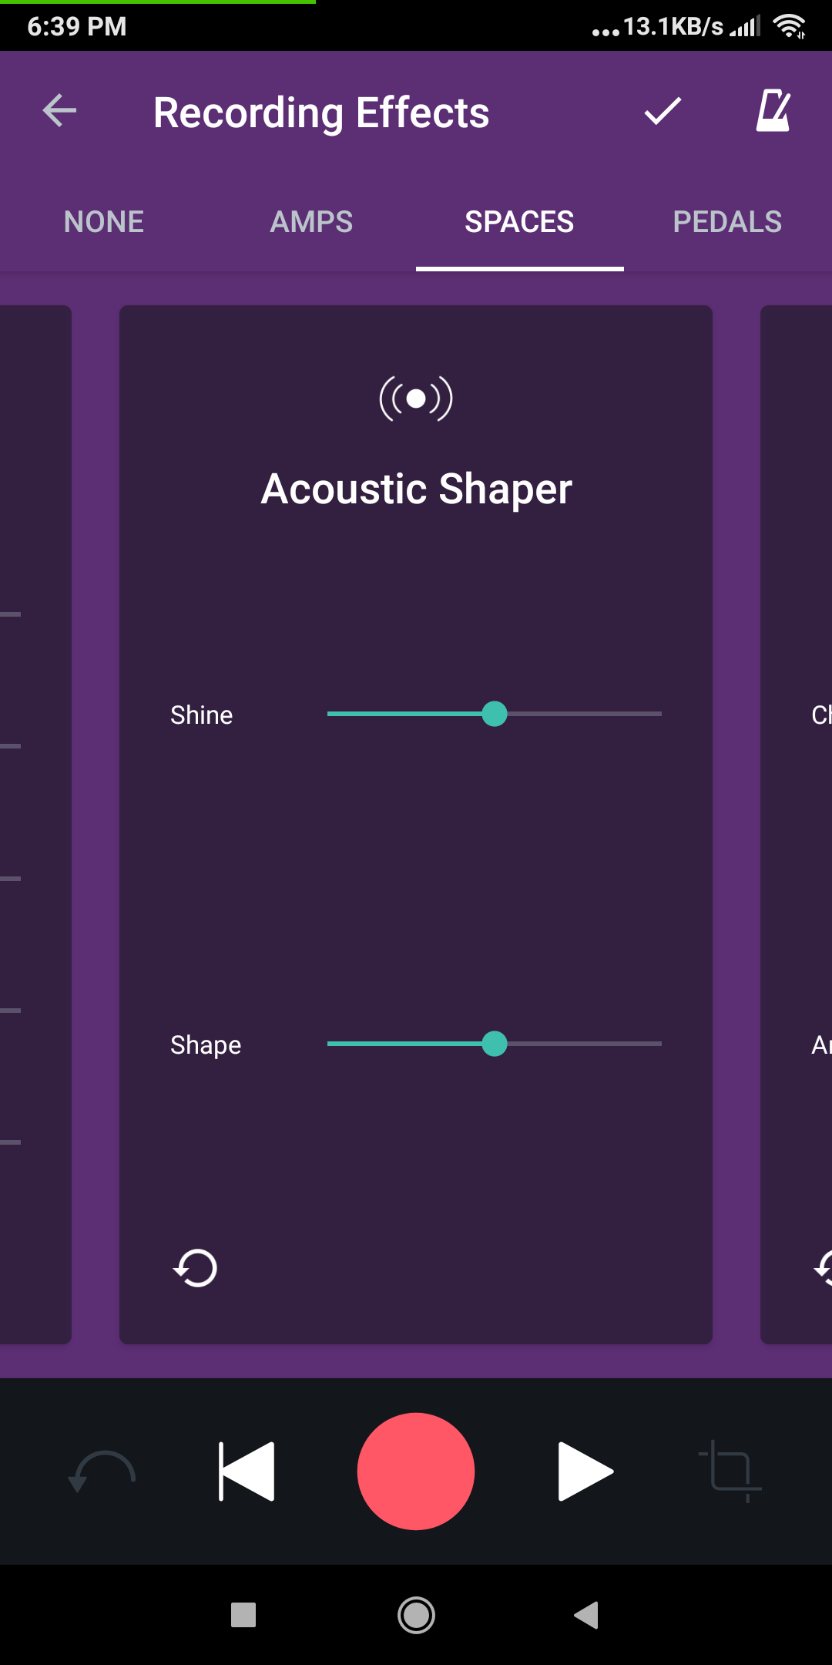Tap the back arrow in header
Screen dimensions: 832x1665
(59, 111)
